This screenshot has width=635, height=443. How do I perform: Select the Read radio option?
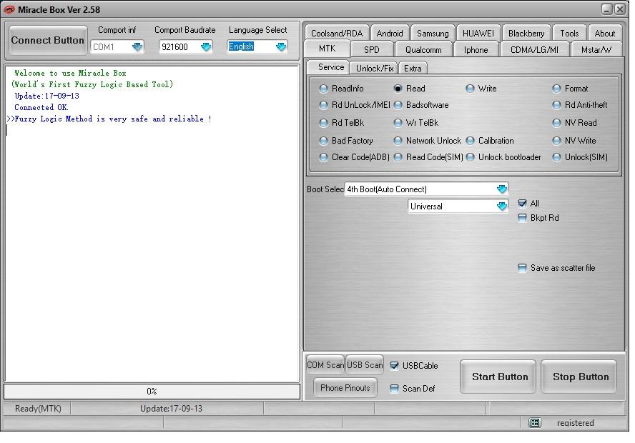(410, 89)
